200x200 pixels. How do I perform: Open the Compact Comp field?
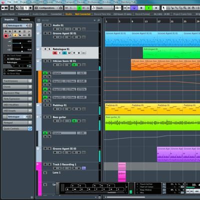click(17, 70)
